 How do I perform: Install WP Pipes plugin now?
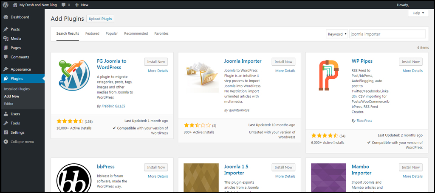[x=411, y=62]
